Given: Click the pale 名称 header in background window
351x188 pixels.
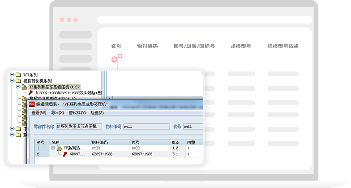Looking at the screenshot, I should (x=116, y=46).
